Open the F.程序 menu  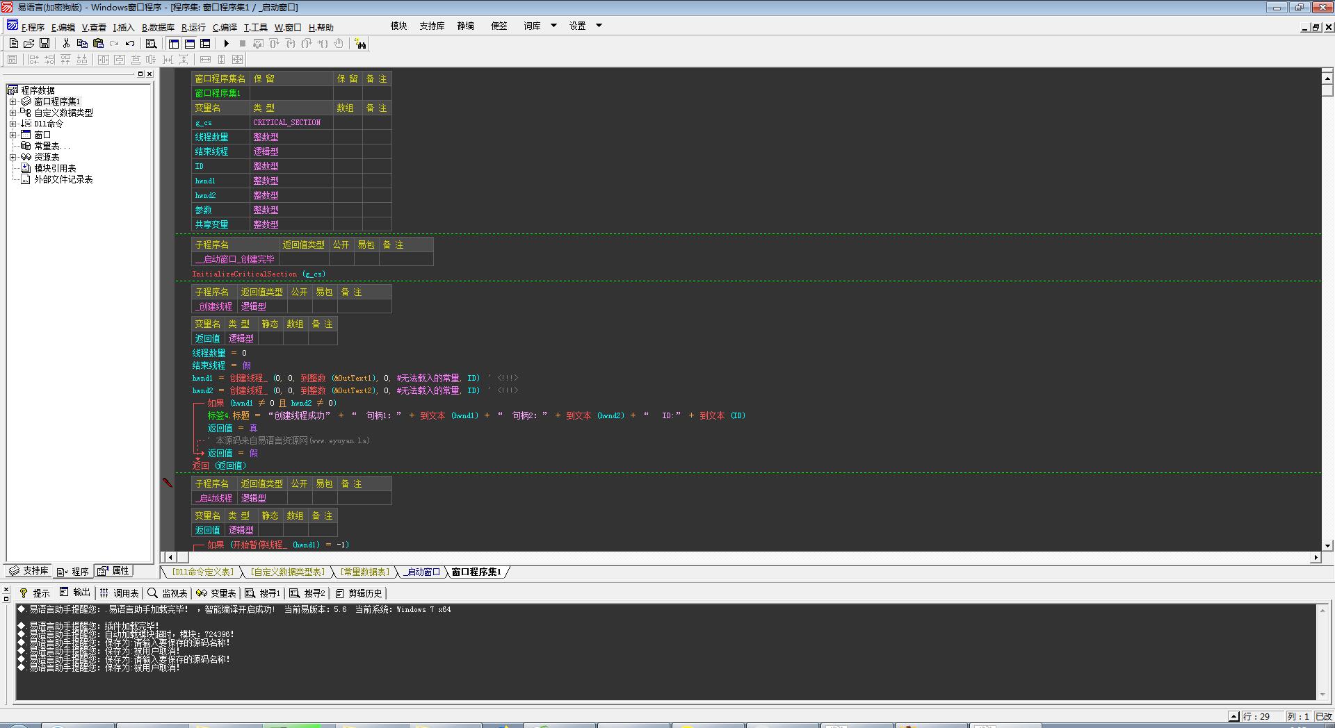(x=33, y=27)
